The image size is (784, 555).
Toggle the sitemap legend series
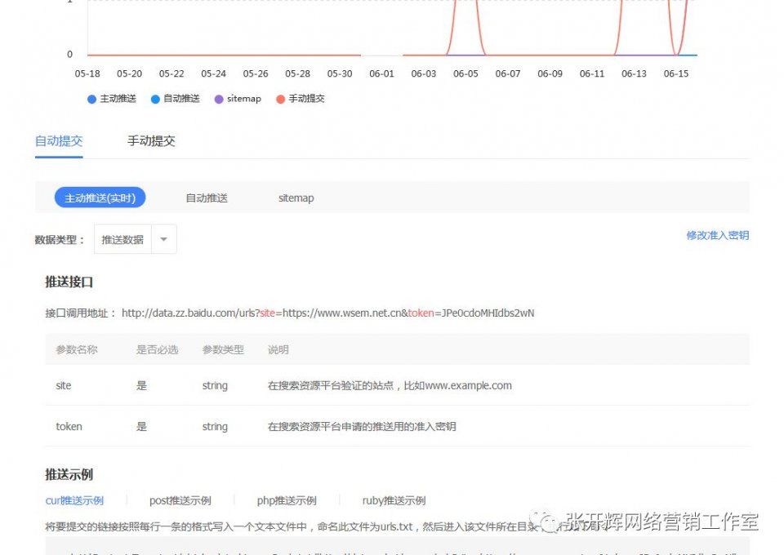238,99
